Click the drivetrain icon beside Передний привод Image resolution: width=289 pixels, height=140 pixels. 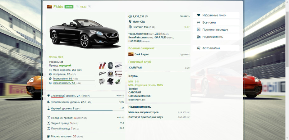tap(49, 118)
